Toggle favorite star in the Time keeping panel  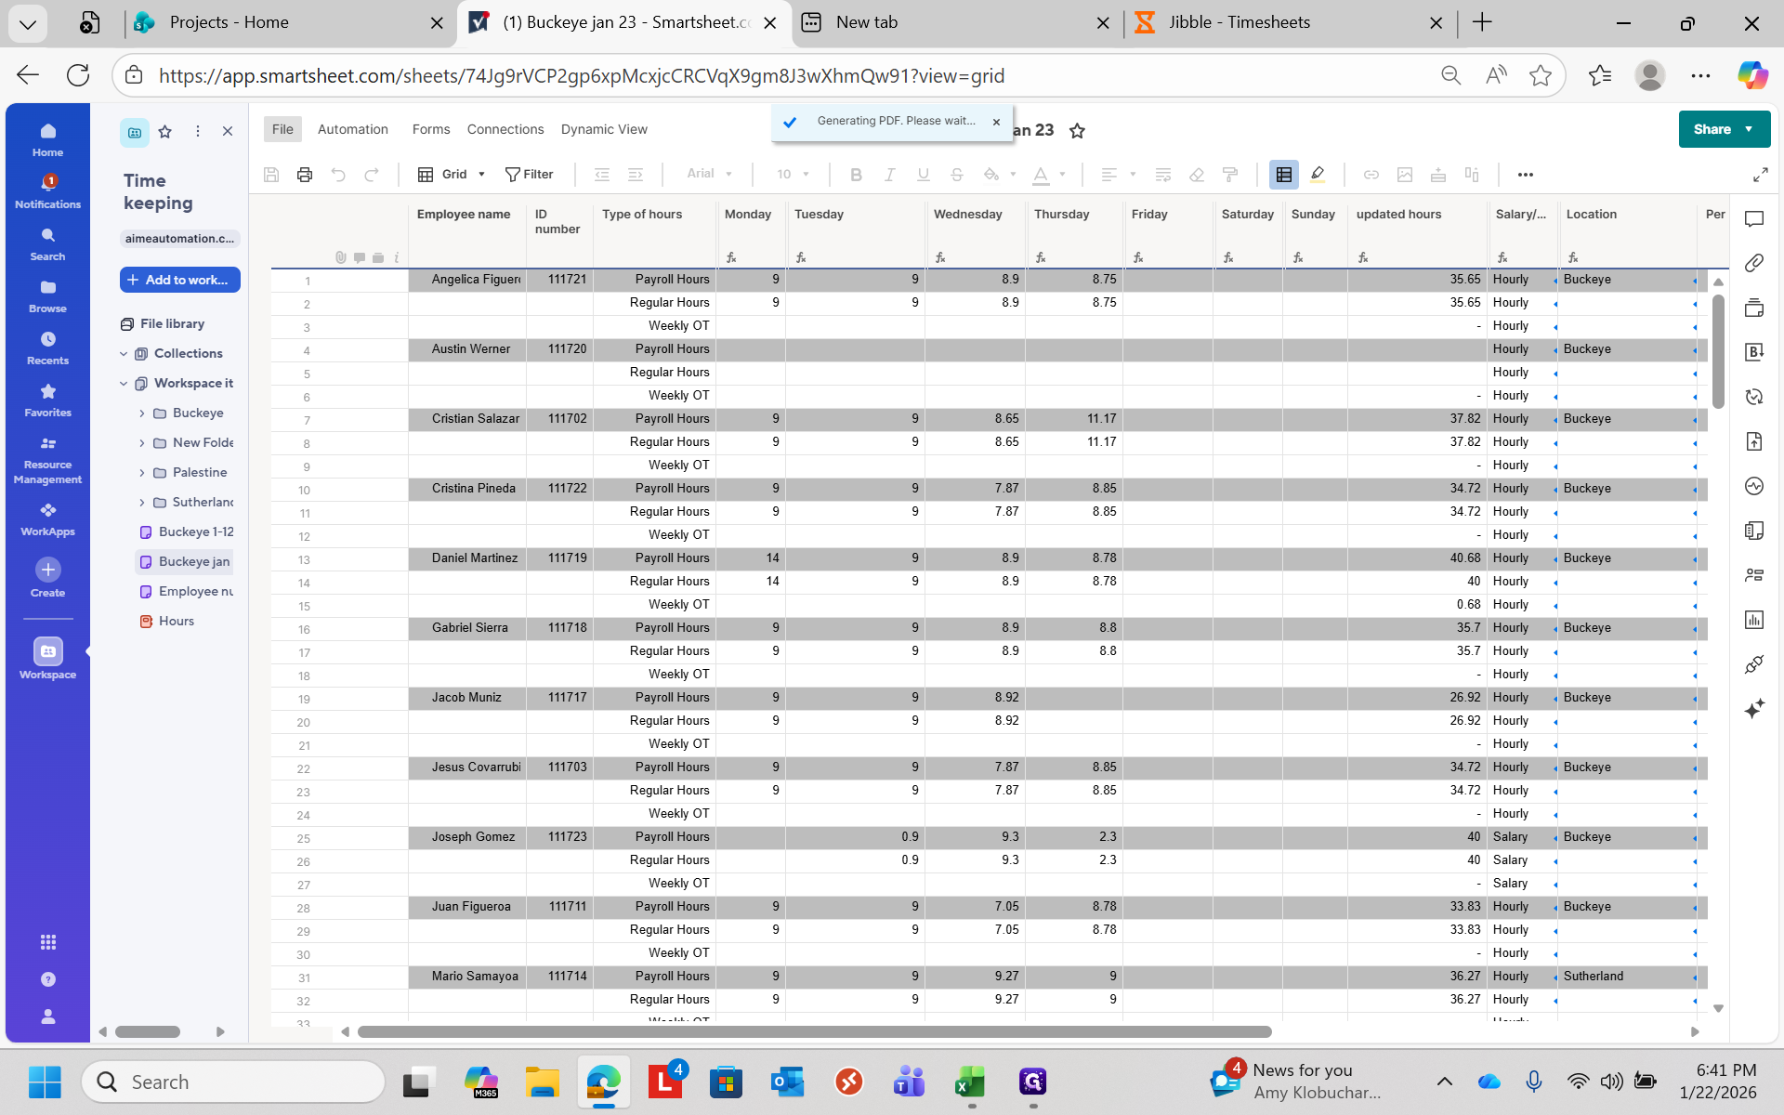tap(165, 132)
